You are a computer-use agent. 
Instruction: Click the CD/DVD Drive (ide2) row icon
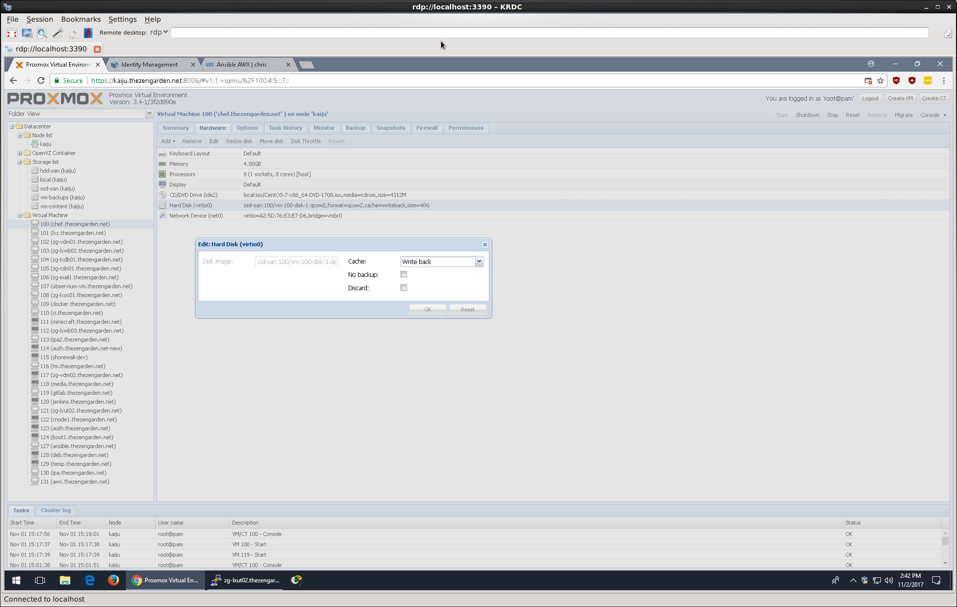[162, 195]
